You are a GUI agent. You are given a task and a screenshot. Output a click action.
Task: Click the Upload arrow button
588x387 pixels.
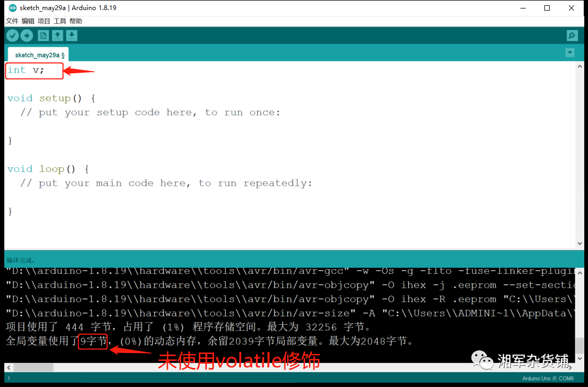tap(27, 36)
